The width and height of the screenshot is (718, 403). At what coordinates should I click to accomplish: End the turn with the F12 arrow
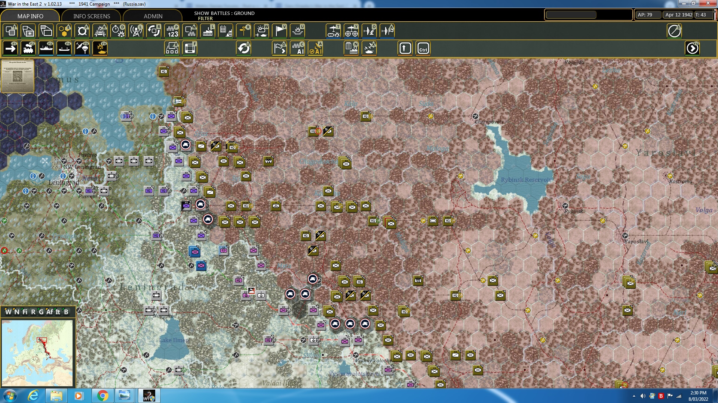point(692,49)
